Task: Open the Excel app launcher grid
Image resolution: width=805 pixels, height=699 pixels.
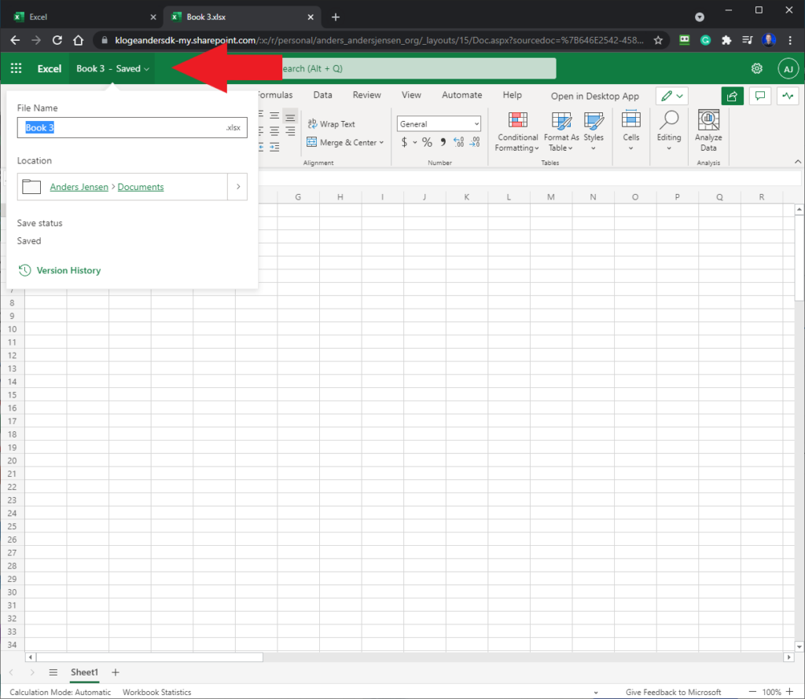Action: (x=16, y=68)
